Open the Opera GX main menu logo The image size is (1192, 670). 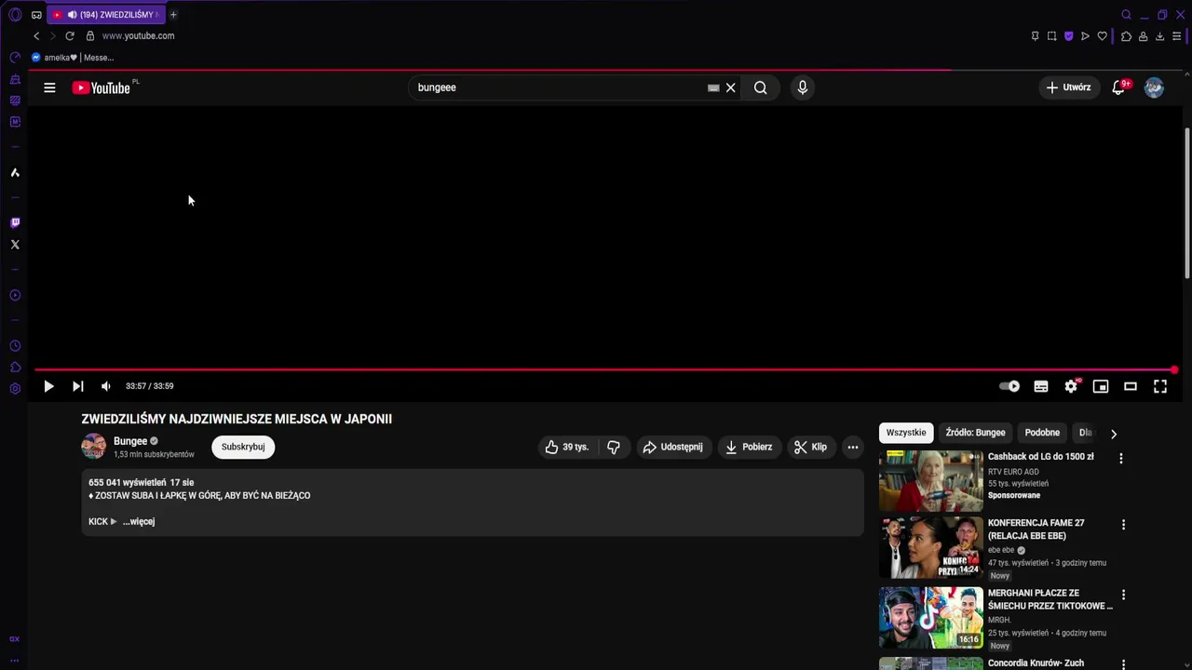(15, 15)
